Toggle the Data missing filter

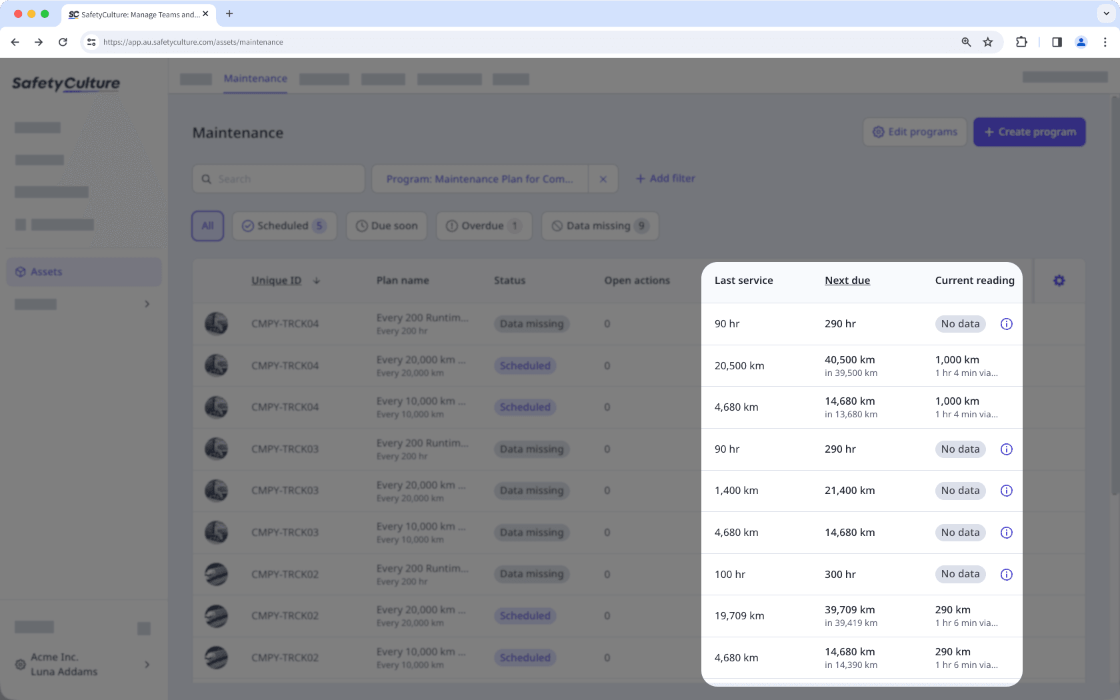(x=599, y=226)
